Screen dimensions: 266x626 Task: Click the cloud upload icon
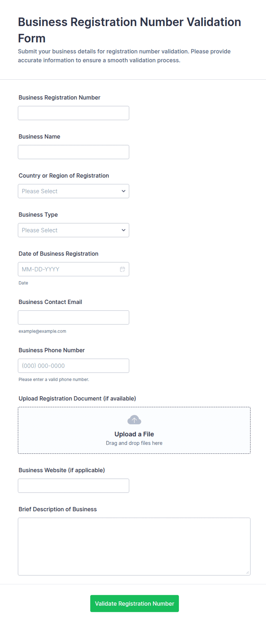(134, 420)
